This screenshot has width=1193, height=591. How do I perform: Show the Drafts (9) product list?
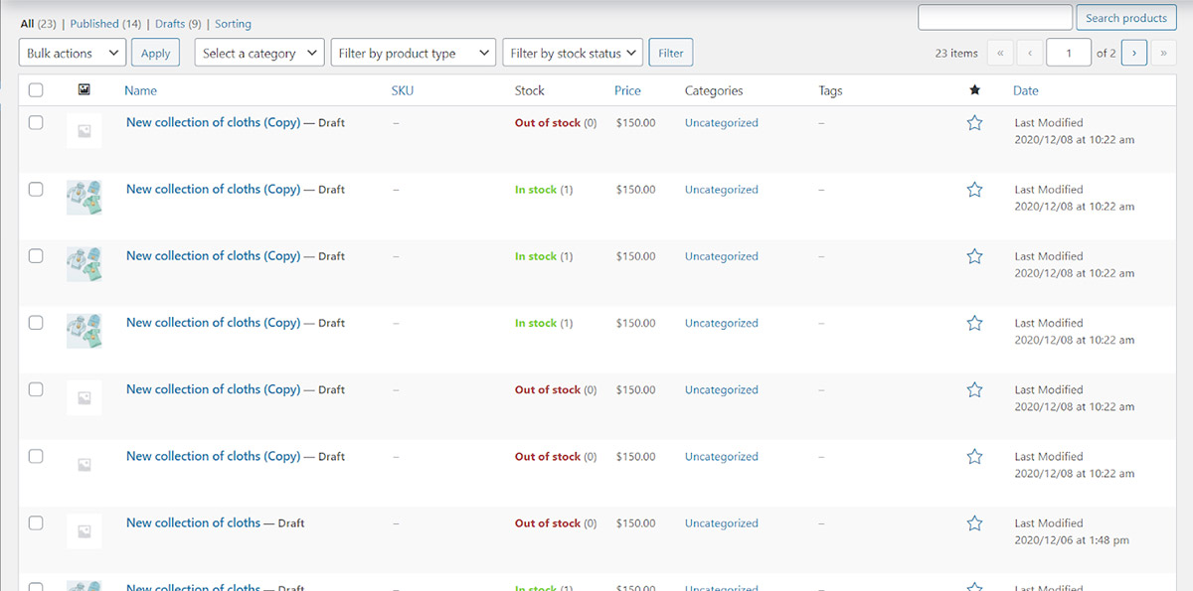(178, 24)
